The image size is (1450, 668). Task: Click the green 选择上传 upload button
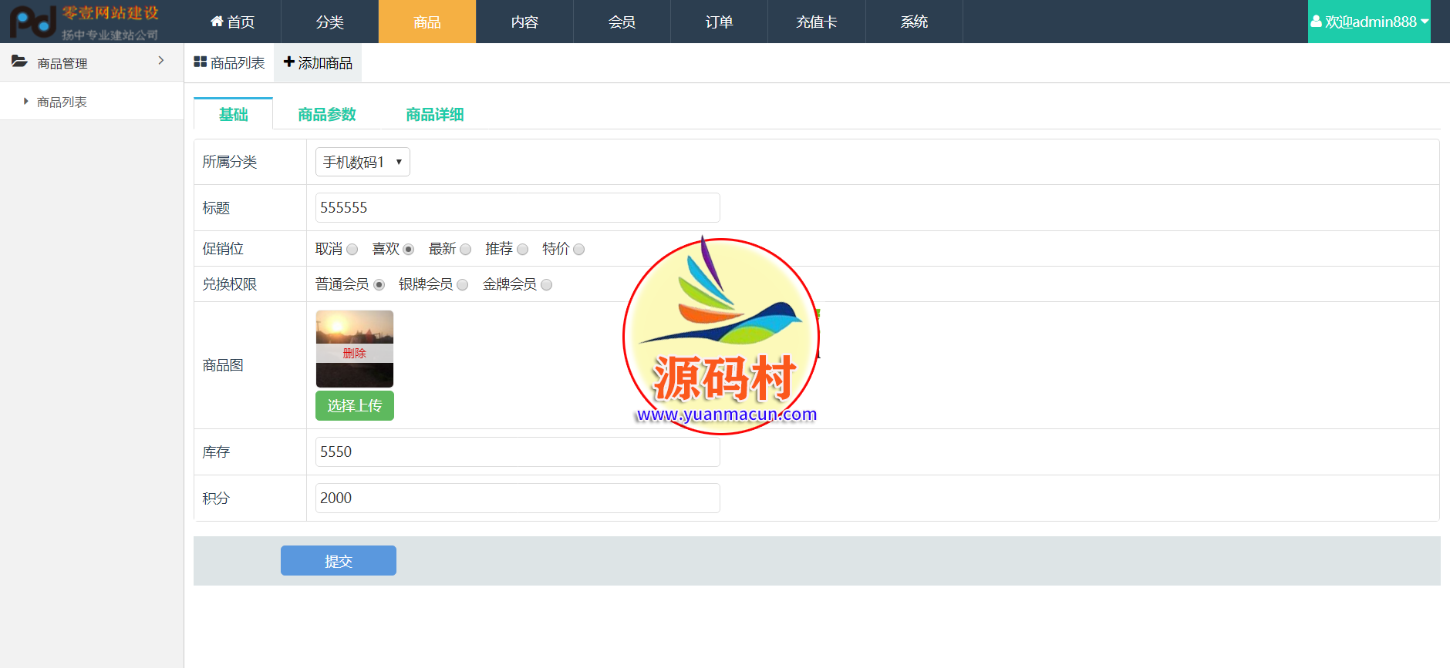click(355, 406)
